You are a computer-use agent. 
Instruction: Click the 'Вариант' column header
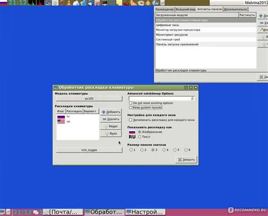coord(91,111)
